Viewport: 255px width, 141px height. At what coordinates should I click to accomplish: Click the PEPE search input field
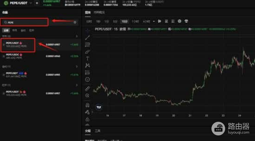[24, 22]
